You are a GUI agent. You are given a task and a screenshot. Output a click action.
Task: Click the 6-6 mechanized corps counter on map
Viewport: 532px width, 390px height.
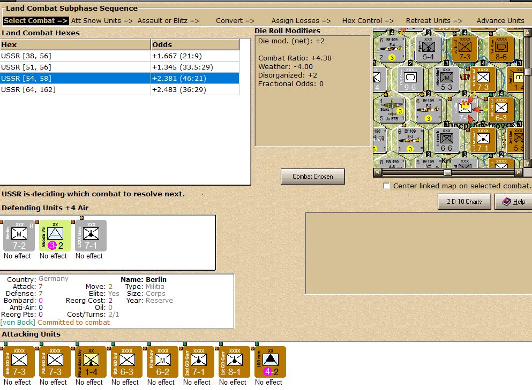pyautogui.click(x=446, y=140)
